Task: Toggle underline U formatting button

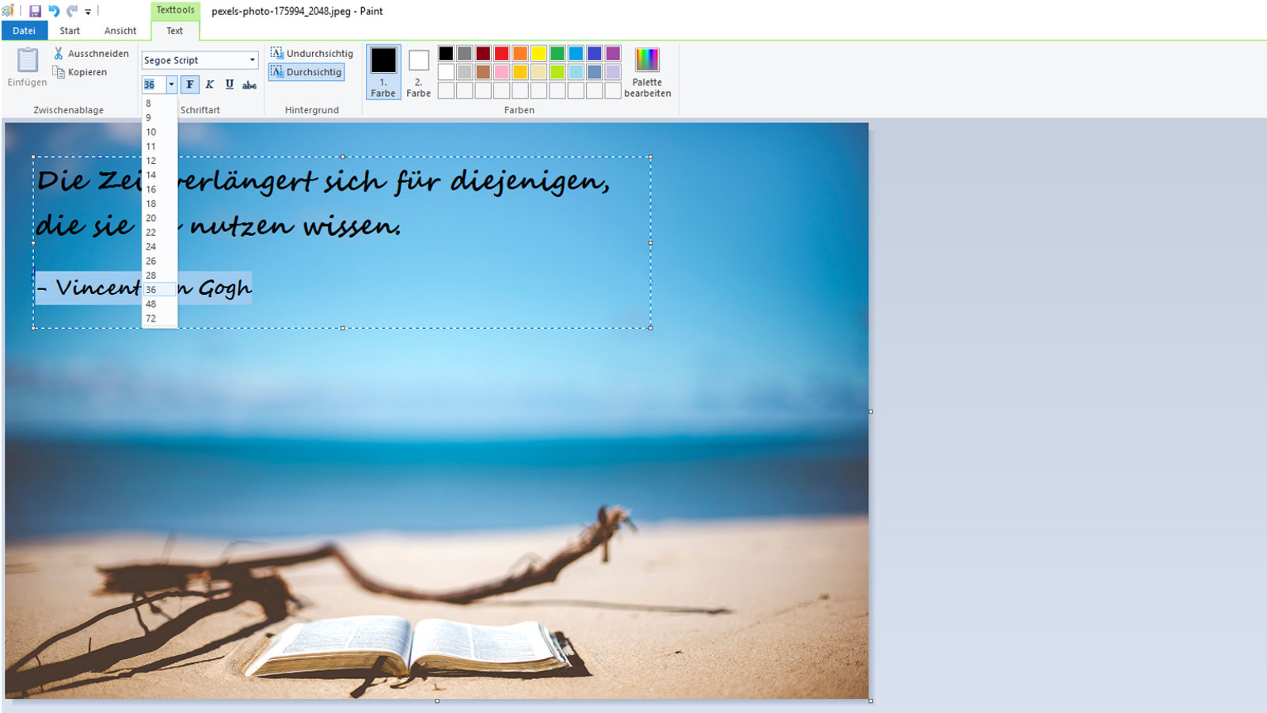Action: [x=230, y=85]
